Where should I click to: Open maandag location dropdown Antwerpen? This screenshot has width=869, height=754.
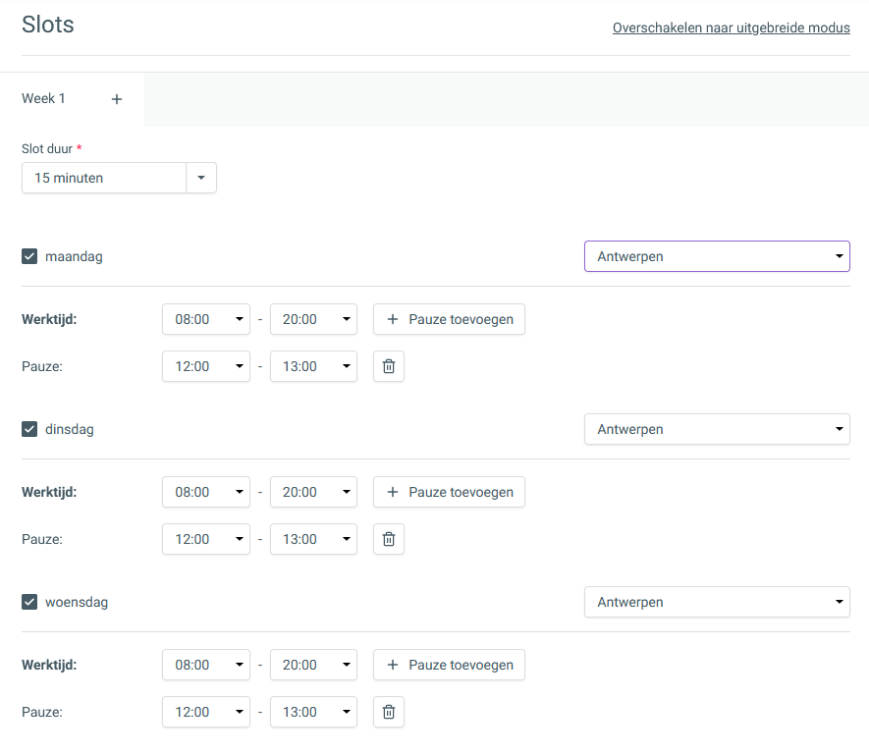click(x=717, y=256)
